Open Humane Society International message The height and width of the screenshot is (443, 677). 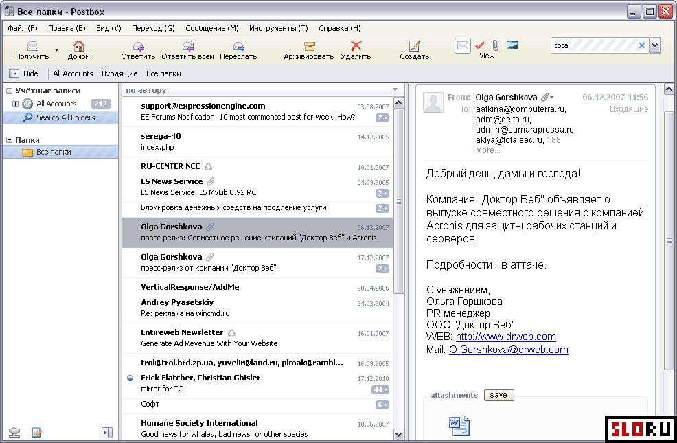257,429
